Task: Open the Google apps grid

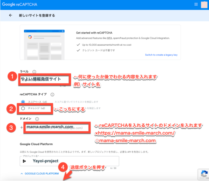Action: [x=196, y=5]
